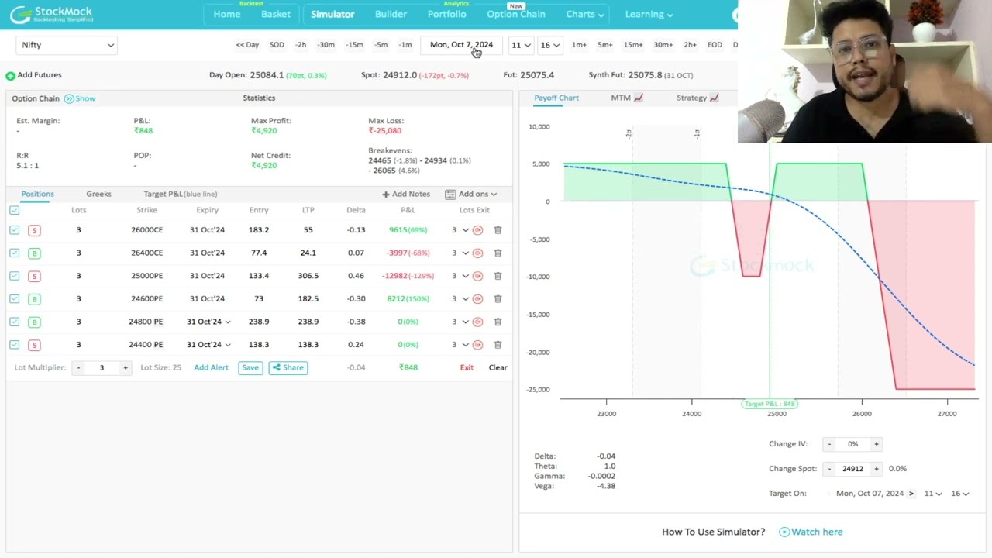Image resolution: width=992 pixels, height=558 pixels.
Task: Click the StockMock logo
Action: pyautogui.click(x=51, y=14)
